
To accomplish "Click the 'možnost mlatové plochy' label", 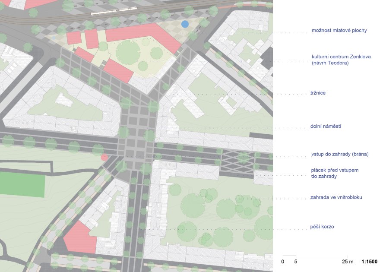I will (339, 31).
